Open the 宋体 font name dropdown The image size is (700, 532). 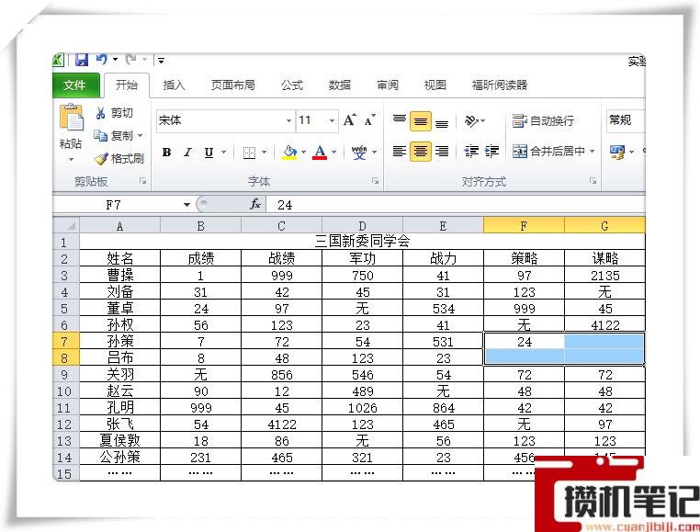pyautogui.click(x=288, y=120)
